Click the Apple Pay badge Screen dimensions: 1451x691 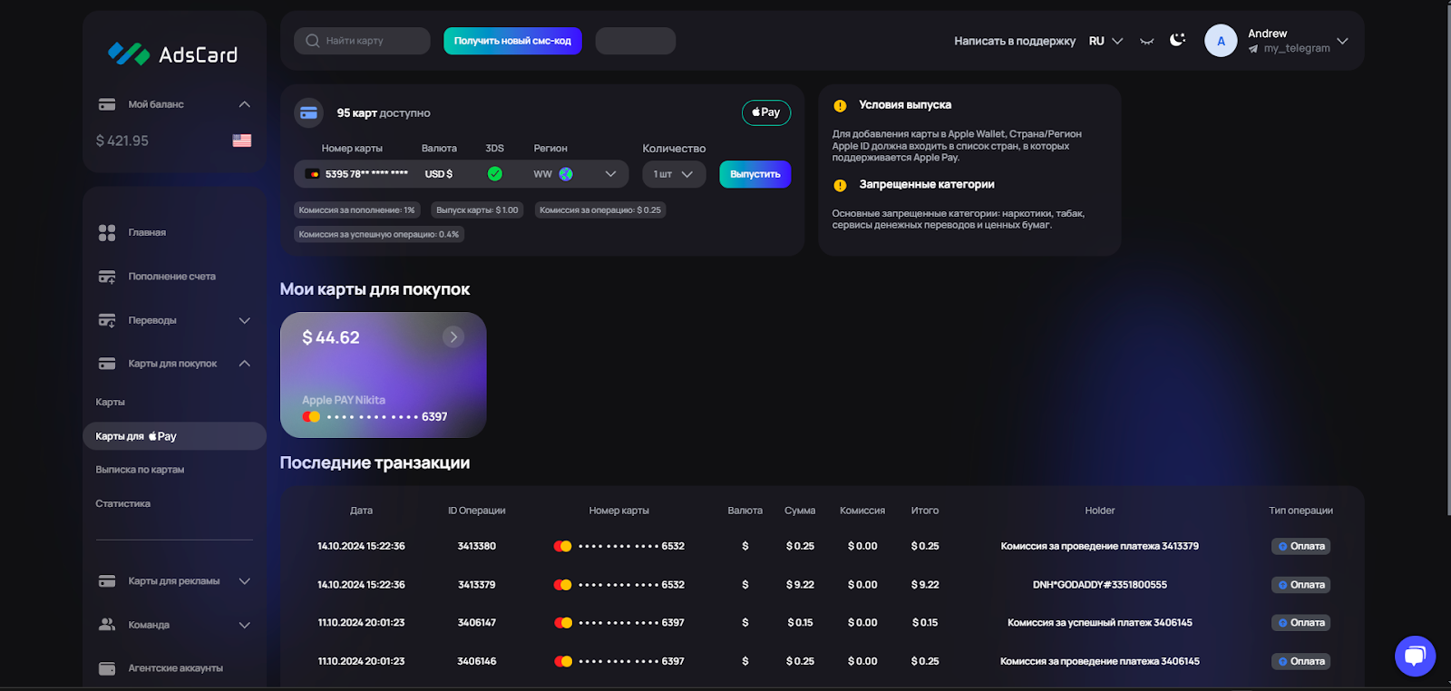click(766, 112)
